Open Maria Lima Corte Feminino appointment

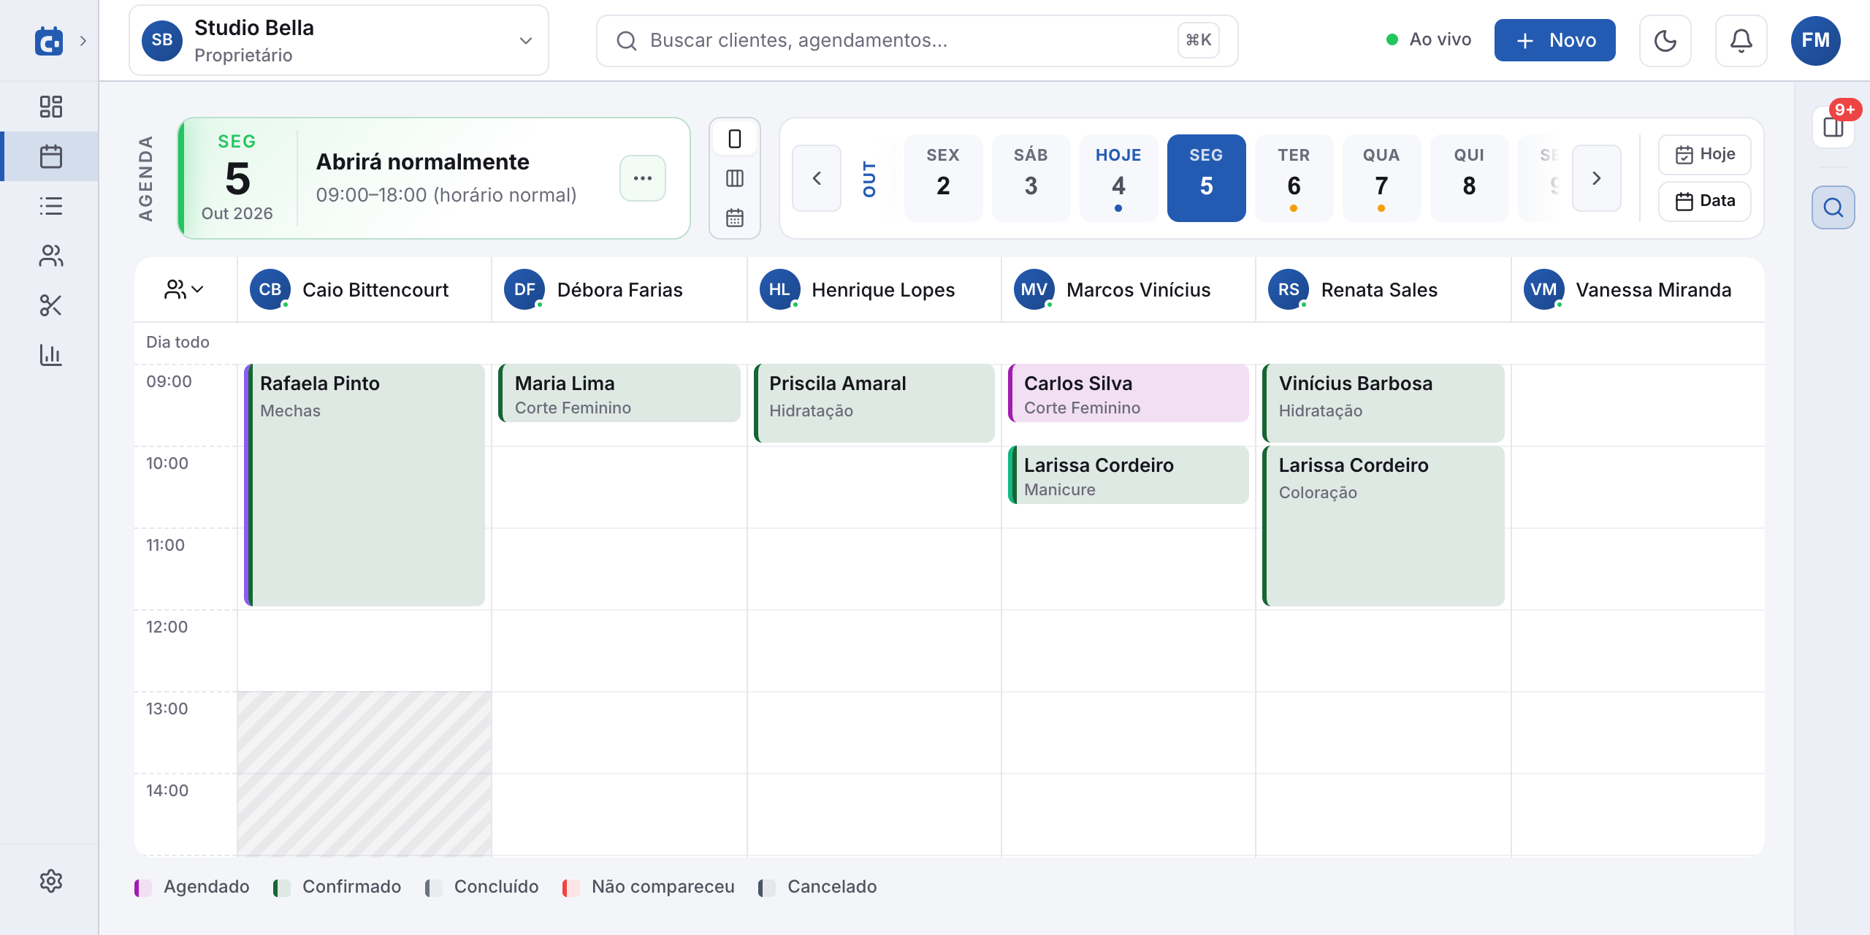point(619,393)
